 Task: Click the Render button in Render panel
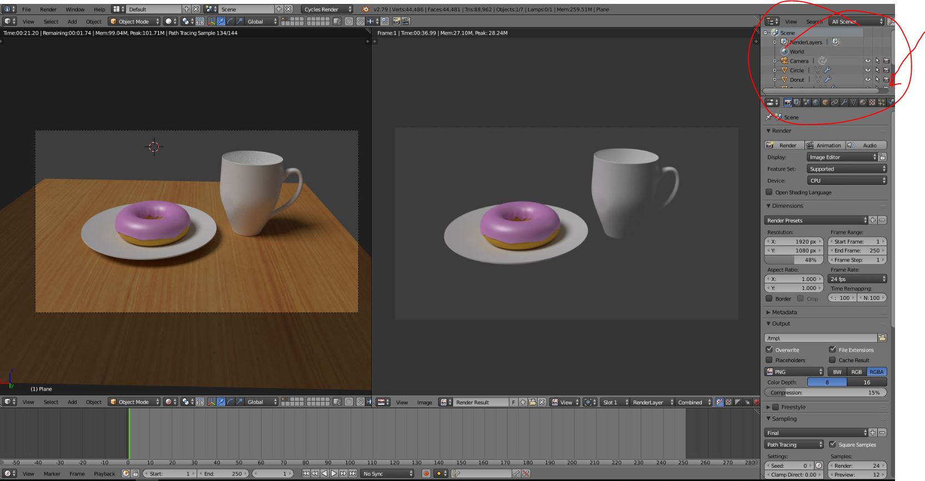pos(785,146)
